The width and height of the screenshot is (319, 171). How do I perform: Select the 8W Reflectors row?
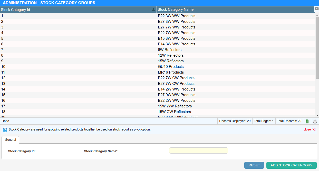[x=170, y=50]
